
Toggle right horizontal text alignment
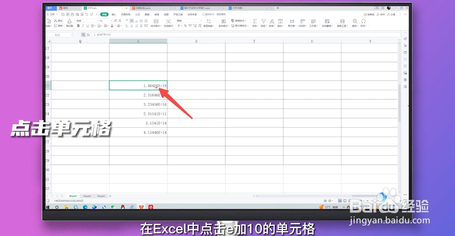coord(136,26)
